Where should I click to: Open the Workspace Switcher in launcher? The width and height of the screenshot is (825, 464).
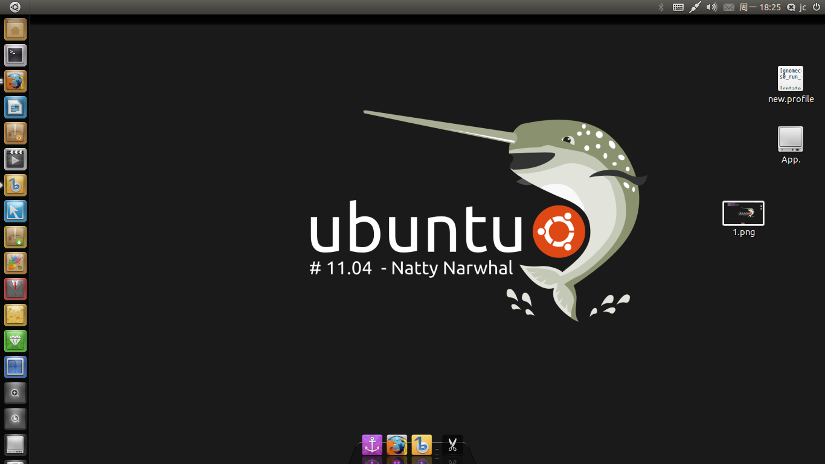tap(15, 367)
